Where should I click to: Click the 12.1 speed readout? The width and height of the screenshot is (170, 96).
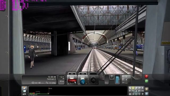point(62,77)
